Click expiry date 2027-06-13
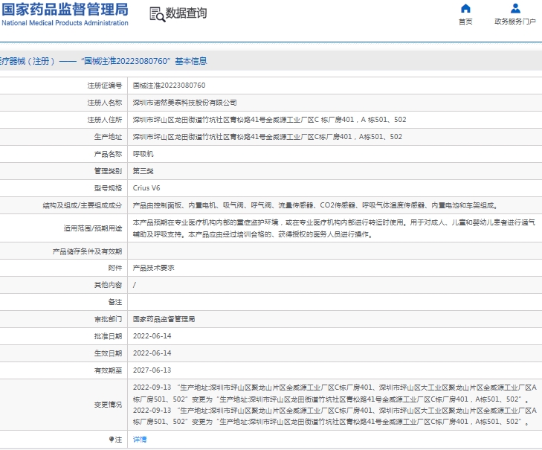Viewport: 542px width, 450px height. (152, 370)
